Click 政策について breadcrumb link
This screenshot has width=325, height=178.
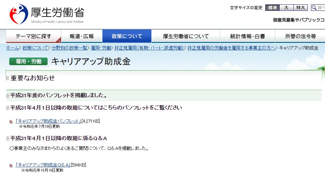[35, 48]
